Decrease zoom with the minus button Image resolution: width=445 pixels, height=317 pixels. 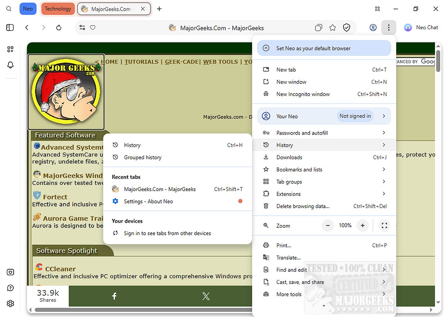(x=328, y=226)
